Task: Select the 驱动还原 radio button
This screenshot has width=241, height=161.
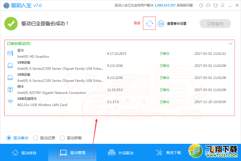Action: [x=36, y=138]
